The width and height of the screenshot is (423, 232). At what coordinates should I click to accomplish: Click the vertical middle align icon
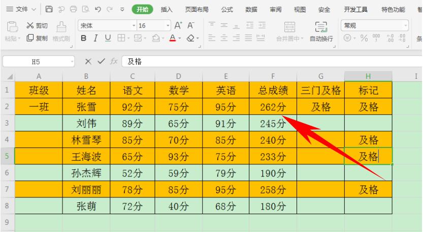224,25
